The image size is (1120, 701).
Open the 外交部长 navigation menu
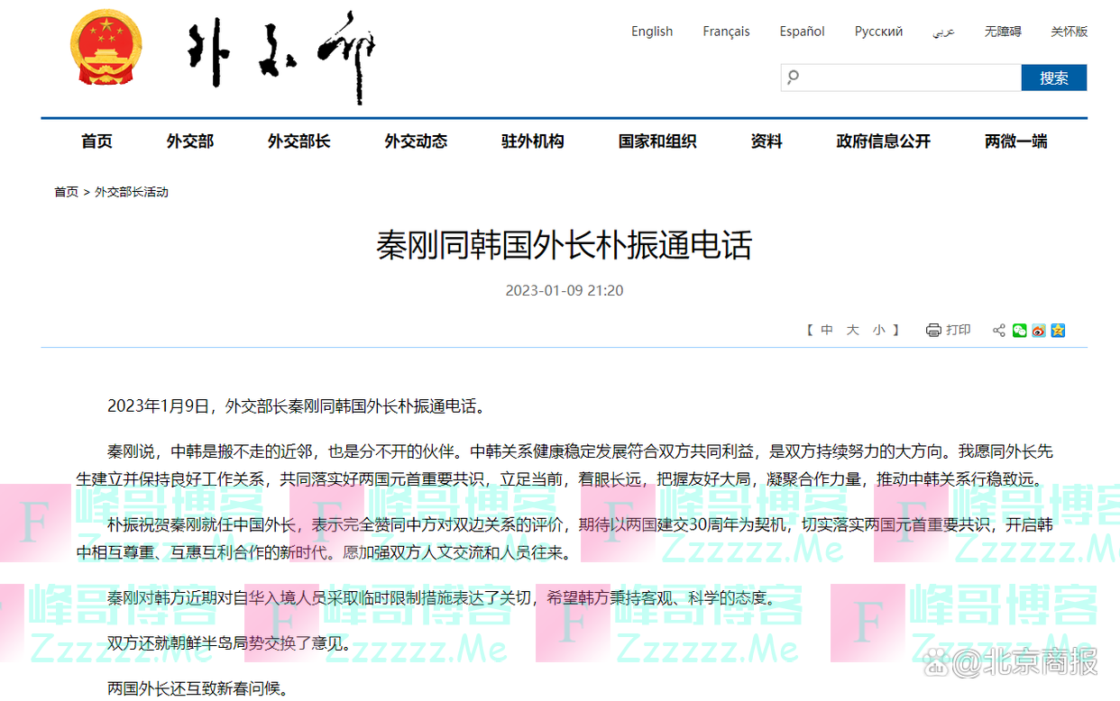click(298, 141)
